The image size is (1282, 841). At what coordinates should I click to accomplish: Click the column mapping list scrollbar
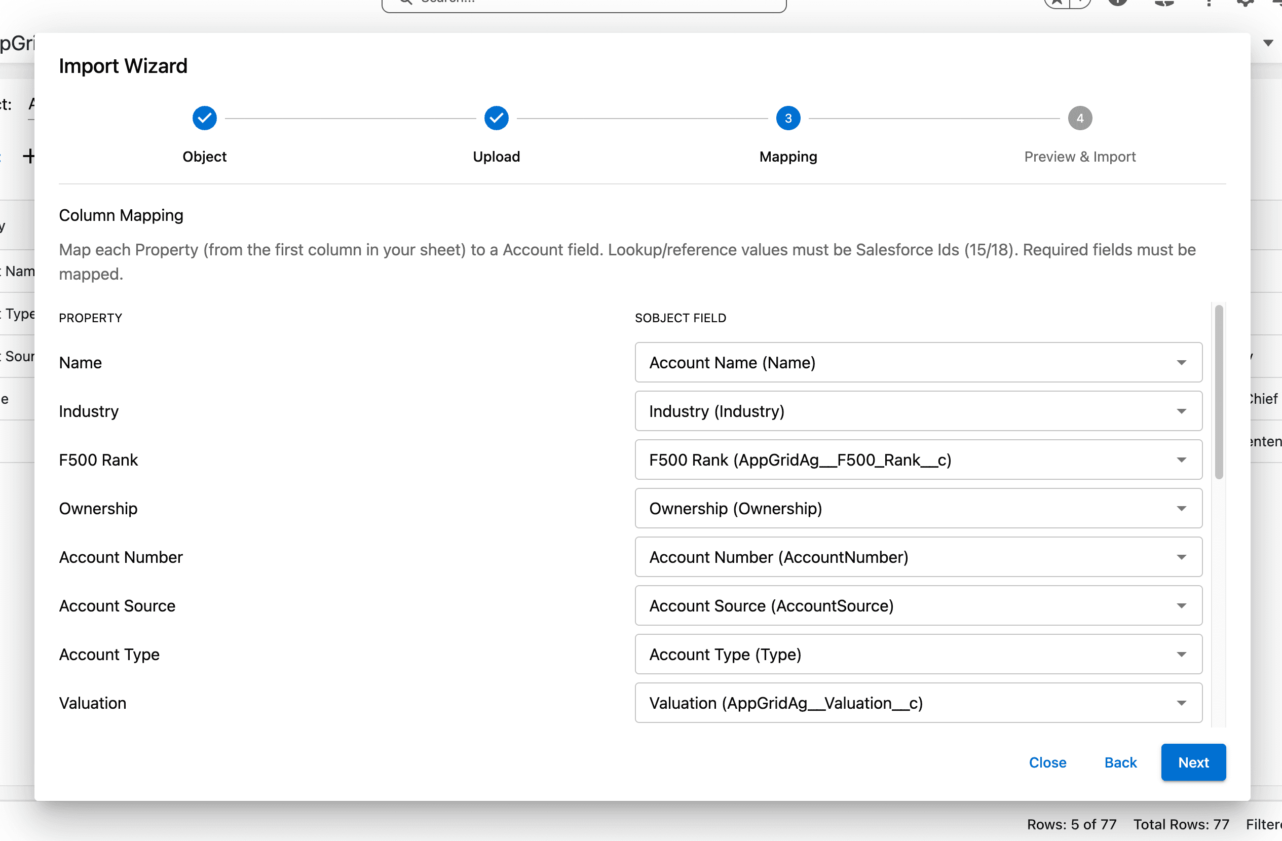tap(1219, 392)
